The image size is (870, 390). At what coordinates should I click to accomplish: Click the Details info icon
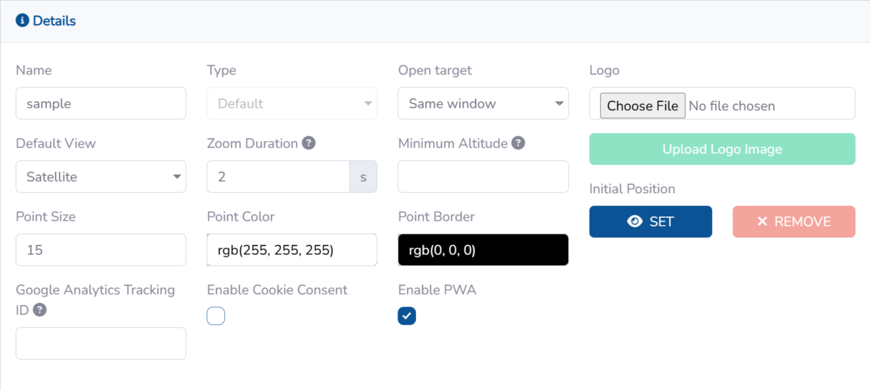coord(22,21)
